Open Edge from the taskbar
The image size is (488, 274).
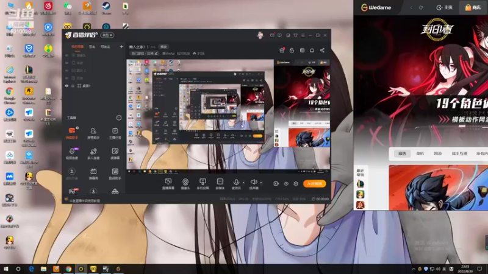click(31, 269)
